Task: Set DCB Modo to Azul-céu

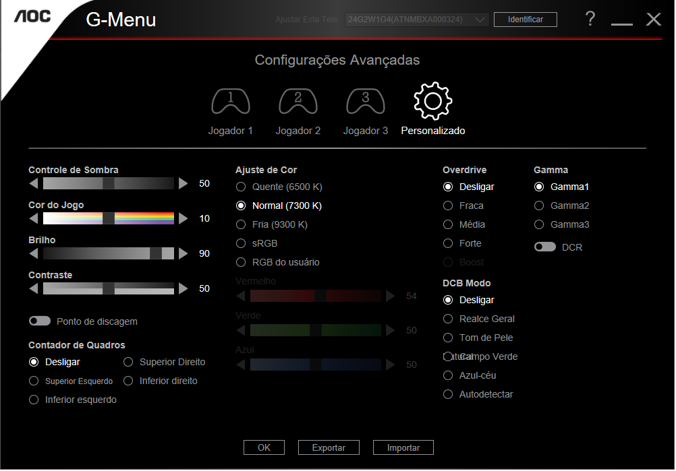Action: pyautogui.click(x=470, y=376)
